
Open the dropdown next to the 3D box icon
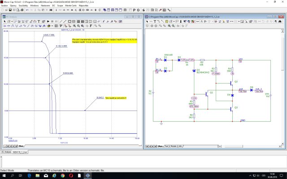pos(52,26)
